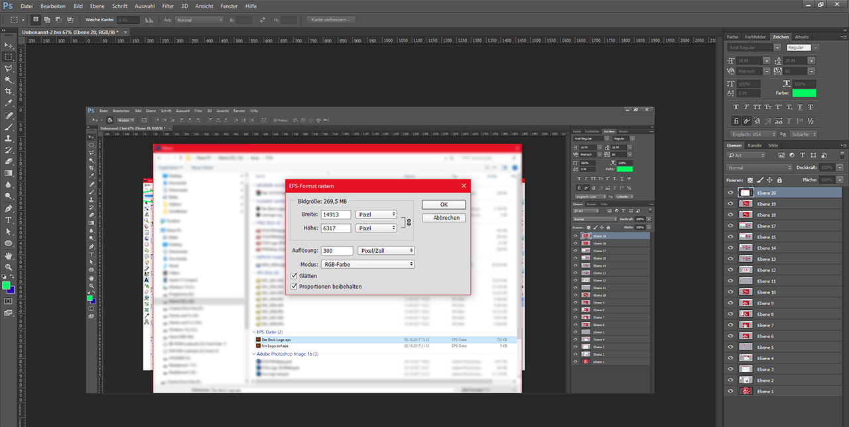Open the Normal blend mode dropdown
Viewport: 849px width, 427px height.
[x=759, y=167]
